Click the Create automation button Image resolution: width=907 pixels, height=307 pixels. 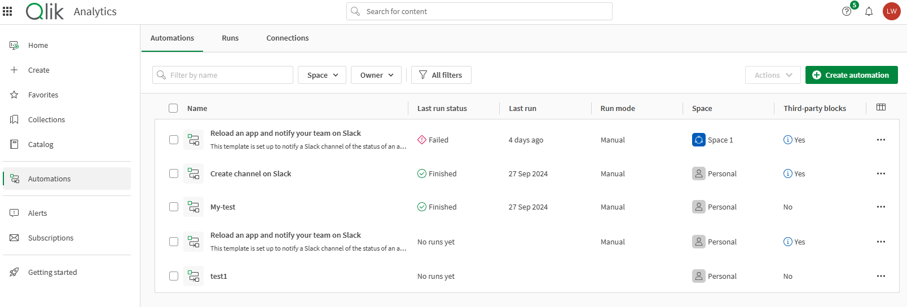coord(851,75)
